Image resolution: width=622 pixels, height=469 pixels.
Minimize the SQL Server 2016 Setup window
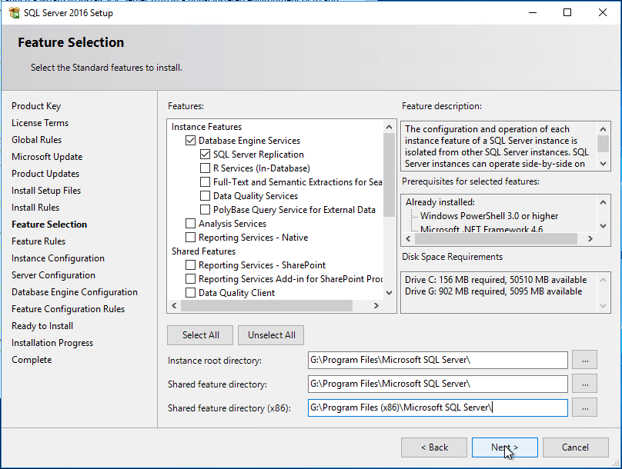[533, 12]
